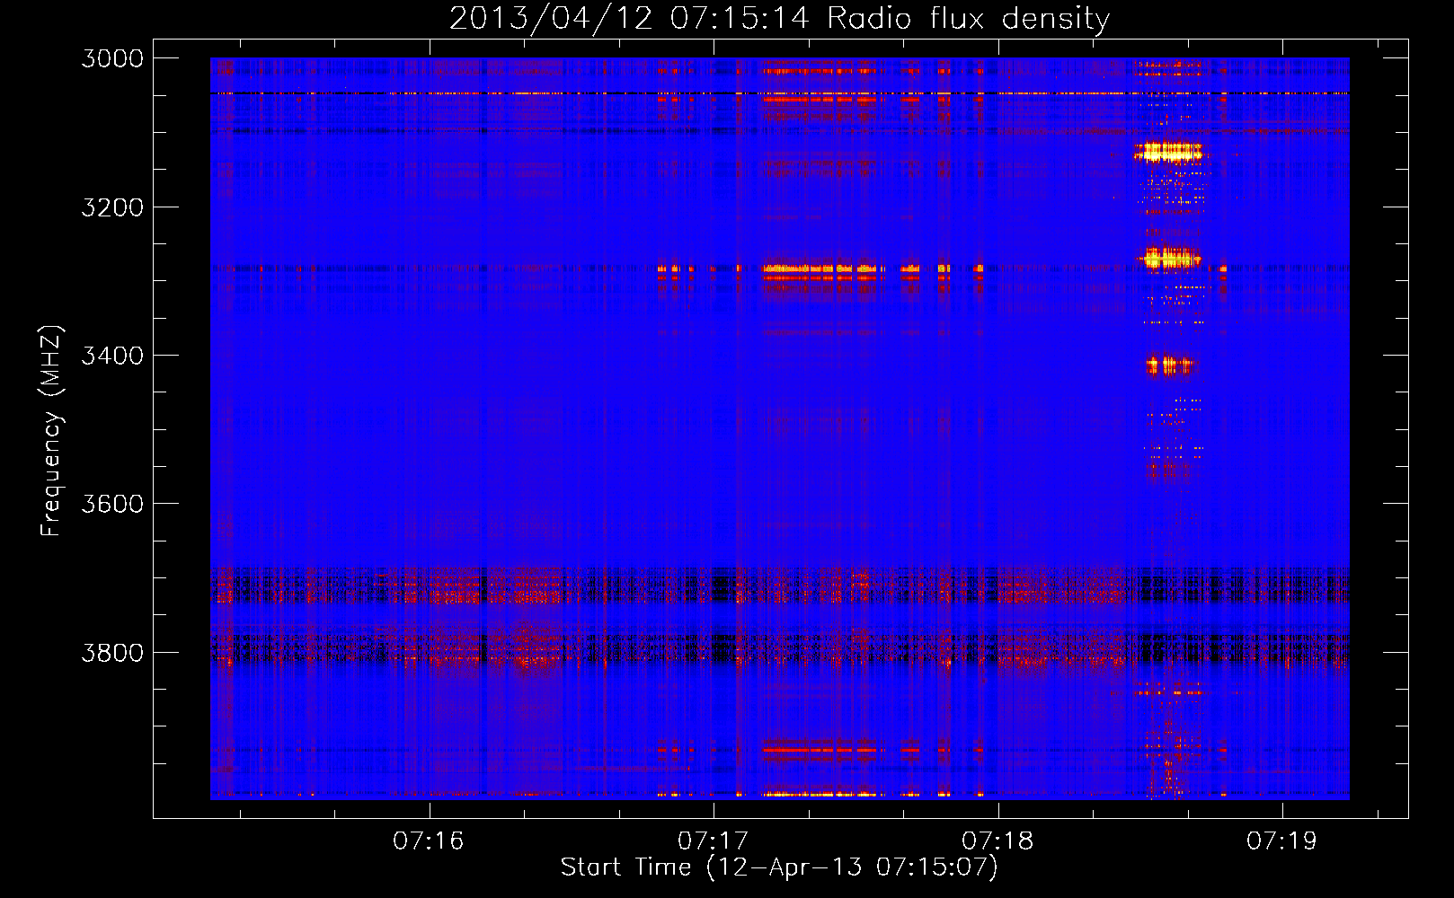The image size is (1454, 898).
Task: Click the 3200 frequency tick label
Action: (x=112, y=207)
